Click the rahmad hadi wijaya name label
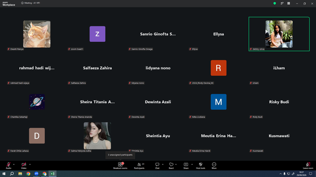Screen dimensions: 316x177 (18, 83)
